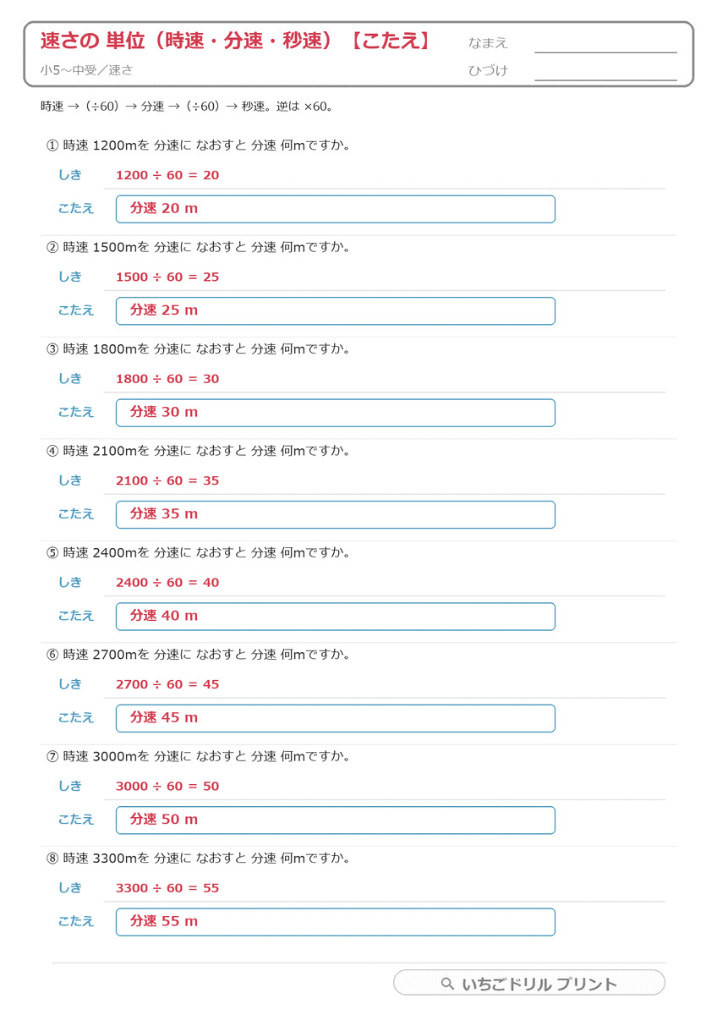This screenshot has height=1015, width=717.
Task: Select answer box 分速 55 m
Action: coord(336,922)
